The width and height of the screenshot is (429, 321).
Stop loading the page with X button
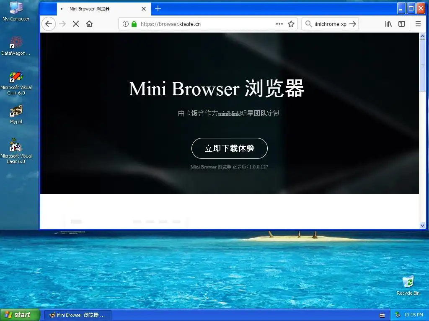click(76, 24)
